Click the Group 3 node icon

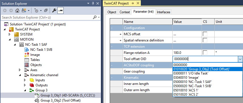click(x=32, y=90)
